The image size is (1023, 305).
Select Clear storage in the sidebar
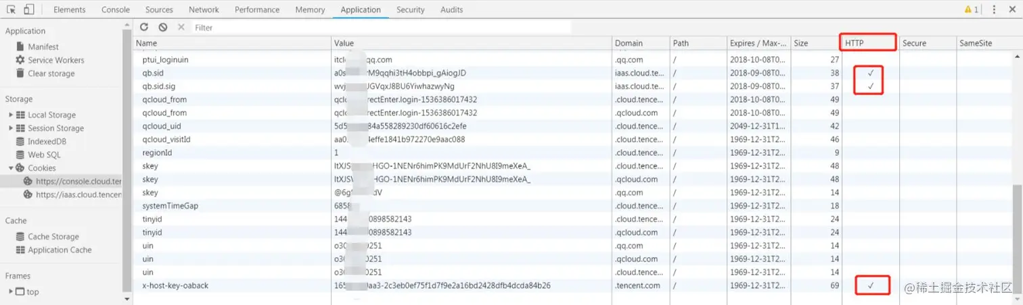(x=51, y=74)
